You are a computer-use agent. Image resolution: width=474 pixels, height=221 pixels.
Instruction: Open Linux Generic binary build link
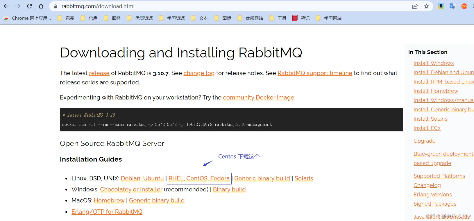262,178
